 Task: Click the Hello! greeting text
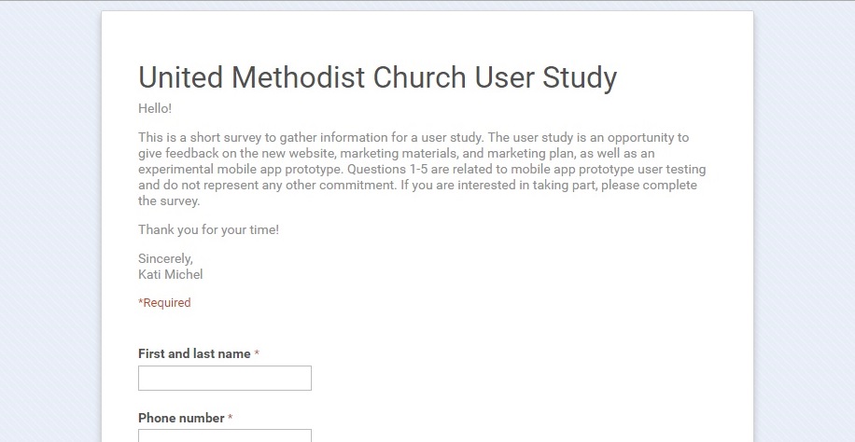coord(155,109)
